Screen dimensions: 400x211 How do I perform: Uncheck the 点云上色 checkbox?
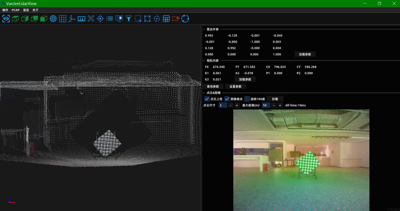207,99
